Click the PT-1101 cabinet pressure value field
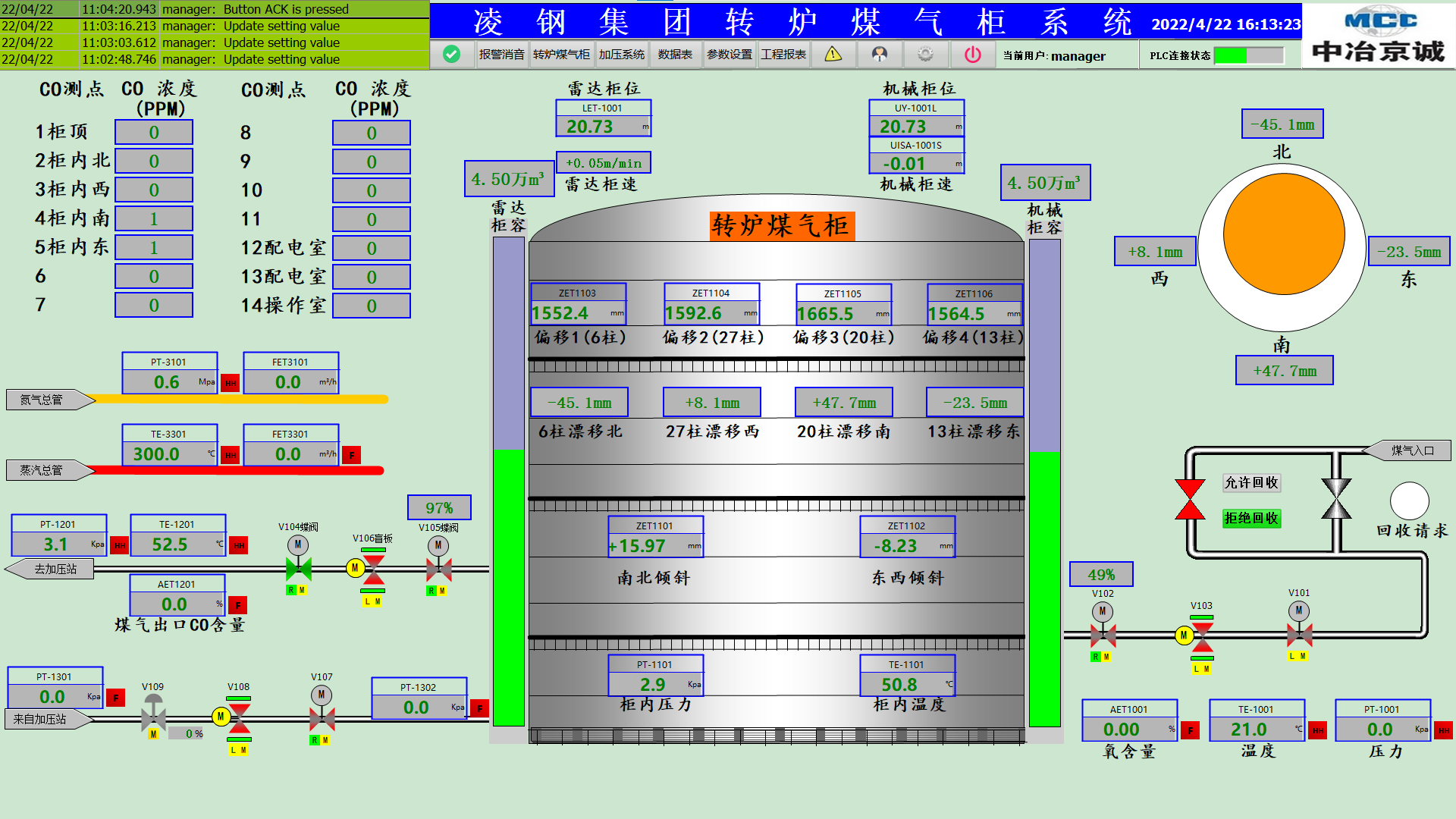Image resolution: width=1456 pixels, height=819 pixels. (652, 685)
